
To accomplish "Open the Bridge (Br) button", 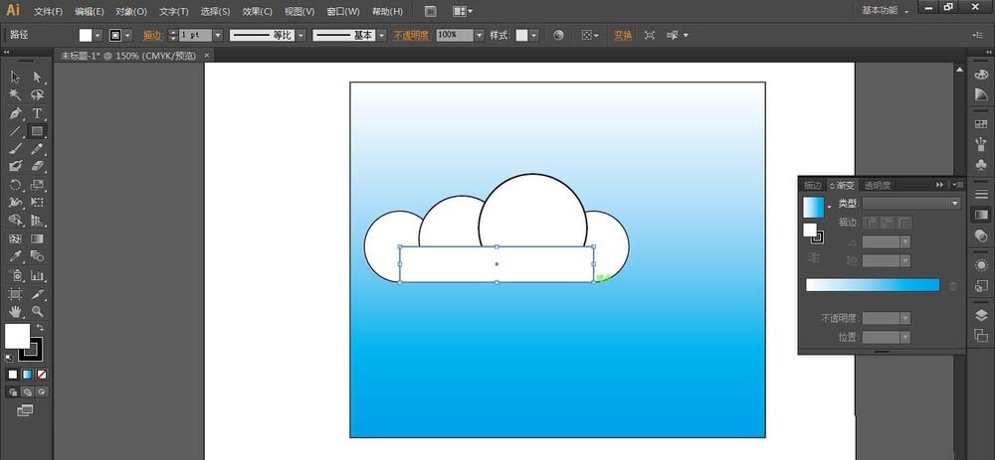I will point(431,11).
